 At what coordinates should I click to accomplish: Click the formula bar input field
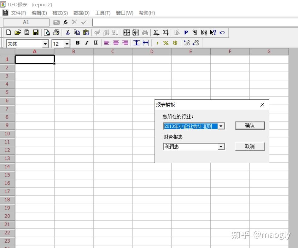pyautogui.click(x=195, y=22)
